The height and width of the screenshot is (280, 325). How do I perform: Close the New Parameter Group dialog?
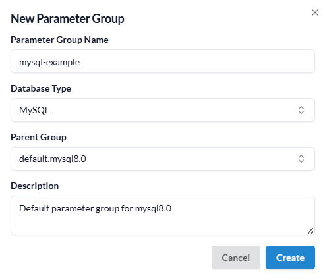click(x=315, y=13)
